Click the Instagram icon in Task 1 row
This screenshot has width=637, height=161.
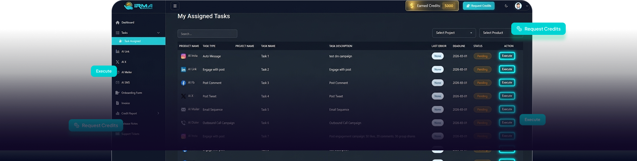click(x=183, y=56)
